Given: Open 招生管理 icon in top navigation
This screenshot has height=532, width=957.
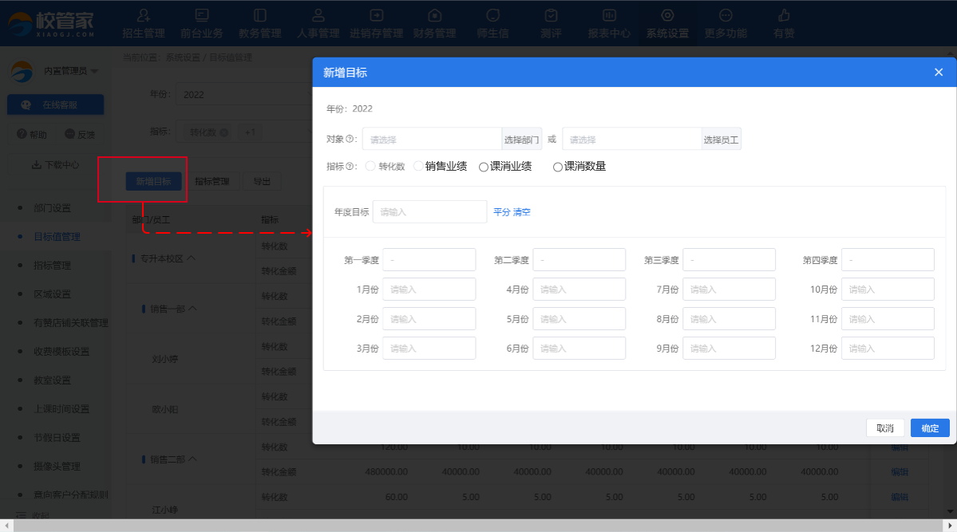Looking at the screenshot, I should point(144,15).
